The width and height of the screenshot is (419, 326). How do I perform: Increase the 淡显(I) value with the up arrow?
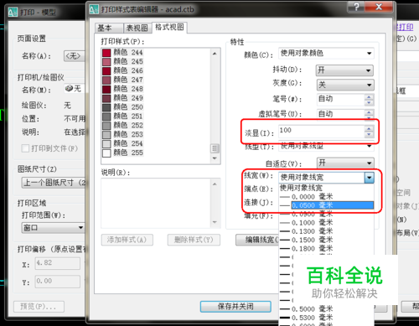[369, 128]
